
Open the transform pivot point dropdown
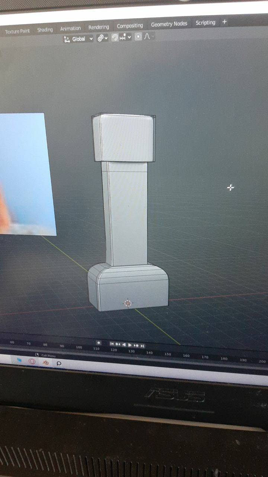102,38
